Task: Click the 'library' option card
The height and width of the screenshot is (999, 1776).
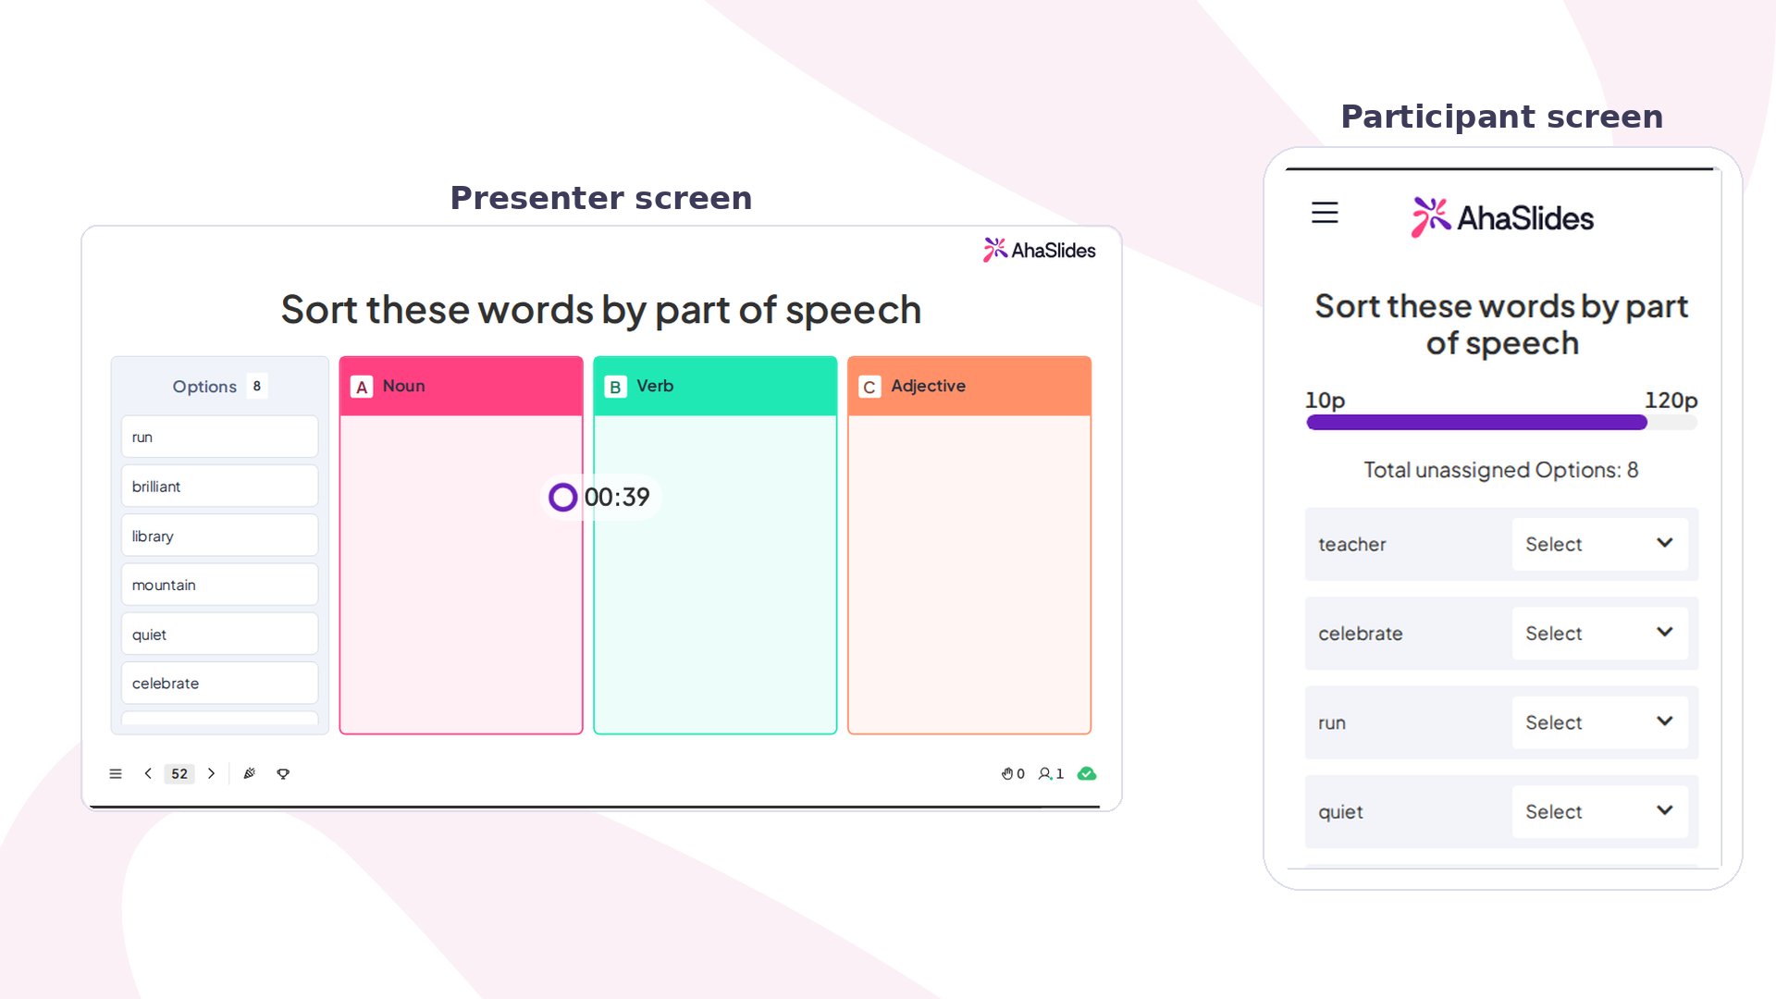Action: 219,536
